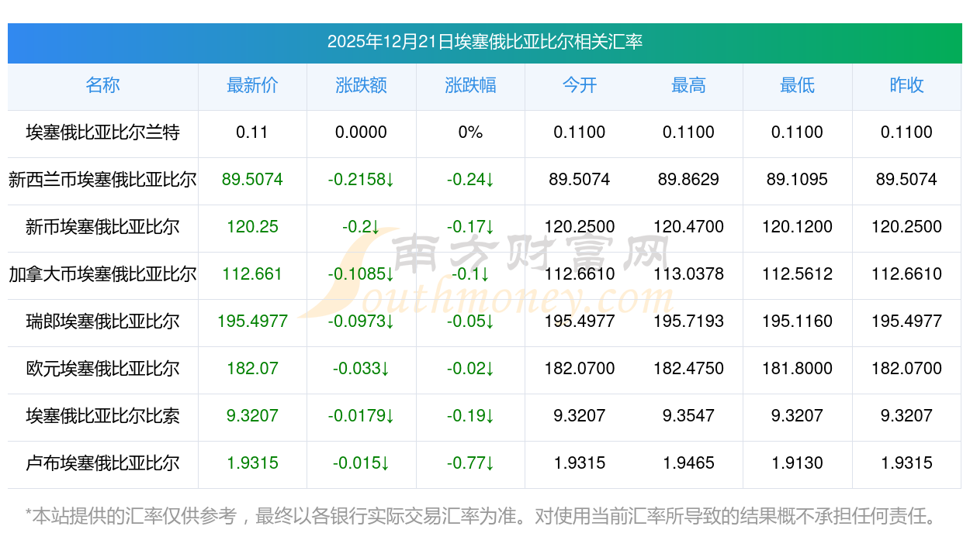The height and width of the screenshot is (540, 970).
Task: Click latest price 112.661 in green
Action: pyautogui.click(x=252, y=274)
